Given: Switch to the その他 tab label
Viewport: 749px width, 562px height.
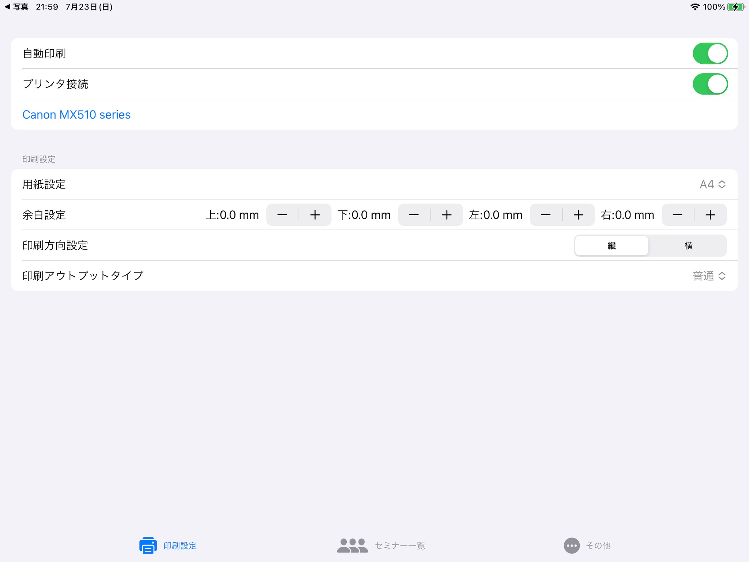Looking at the screenshot, I should point(598,546).
